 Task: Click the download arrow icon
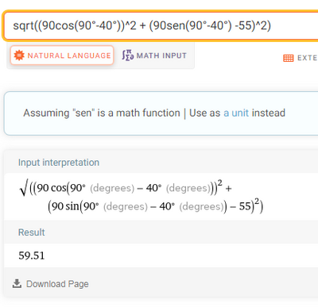[17, 283]
